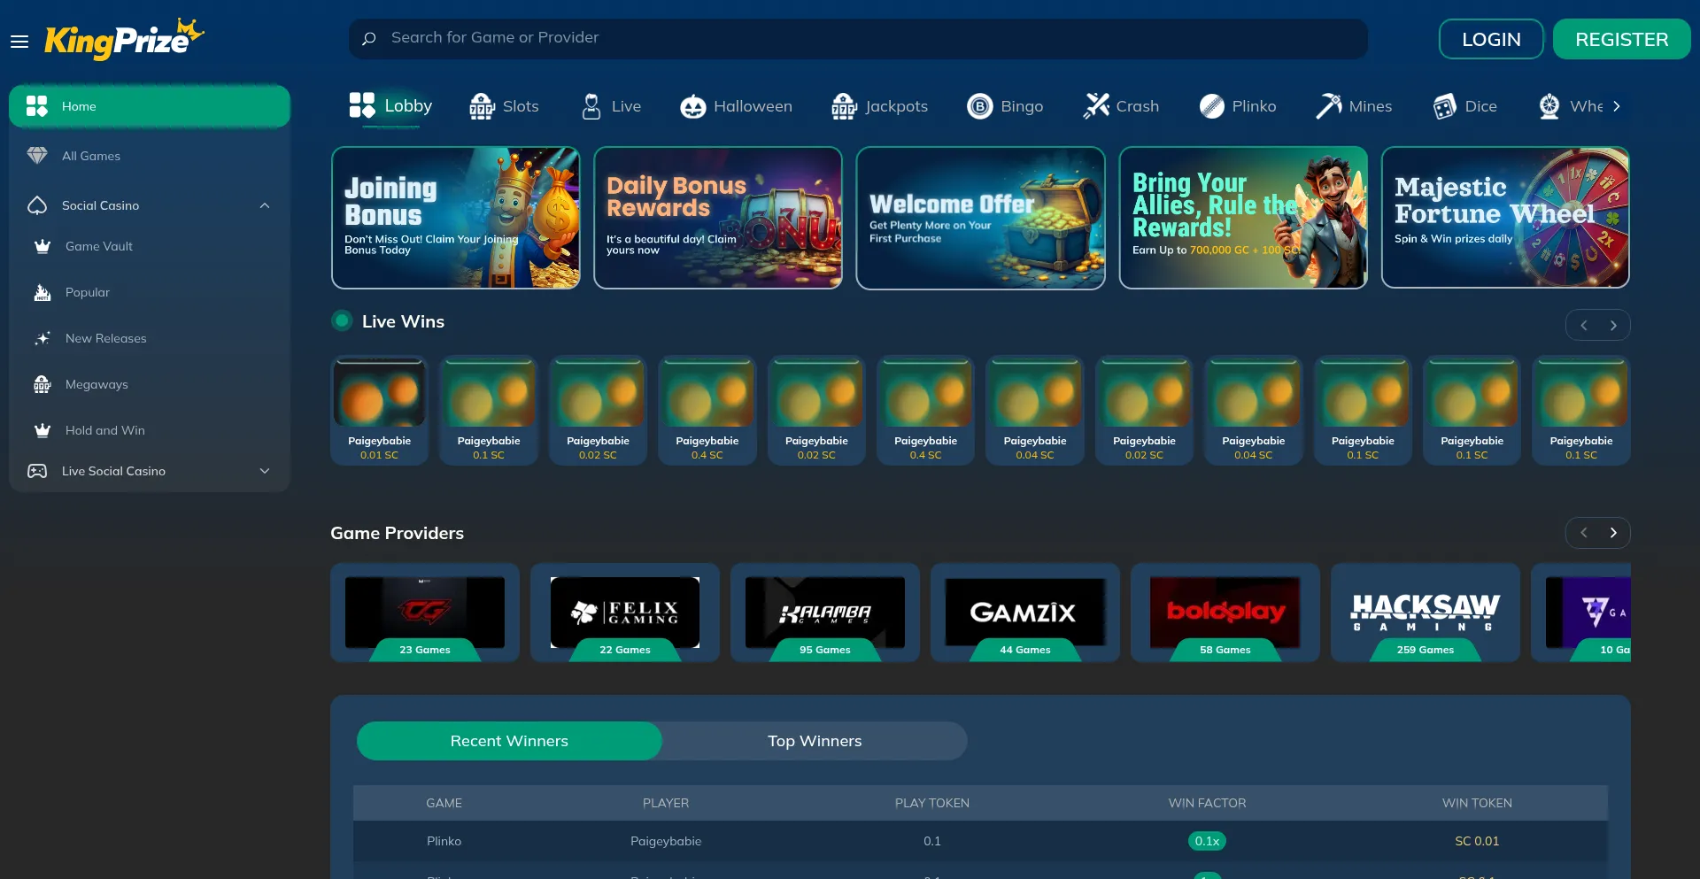Open All Games from sidebar
Screen dimensions: 1700x879
pyautogui.click(x=91, y=156)
